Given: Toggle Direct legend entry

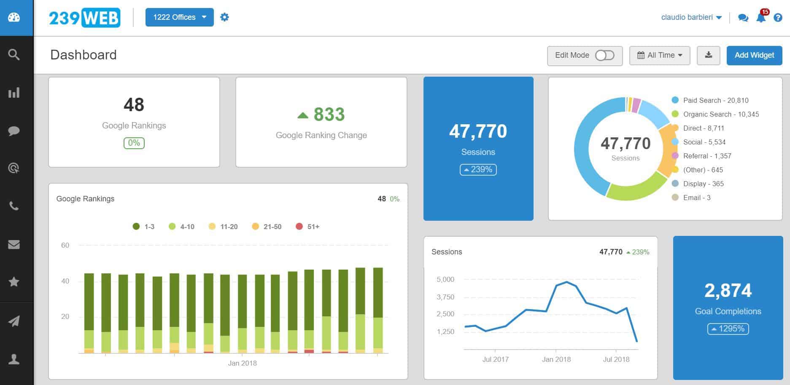Looking at the screenshot, I should pos(698,128).
